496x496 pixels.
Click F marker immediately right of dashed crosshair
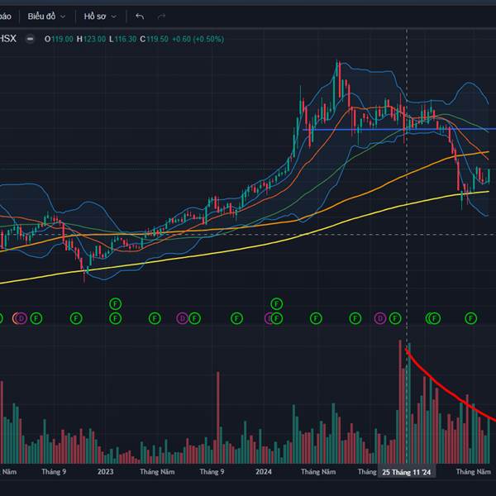(434, 318)
